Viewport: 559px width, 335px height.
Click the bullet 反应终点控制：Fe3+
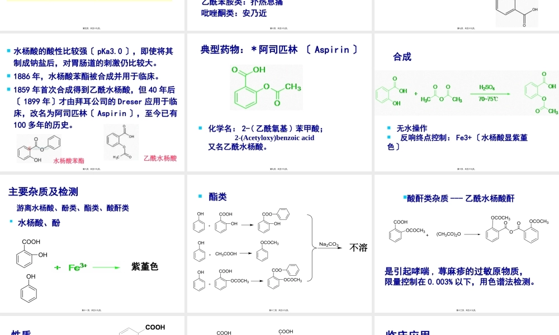[x=458, y=142]
